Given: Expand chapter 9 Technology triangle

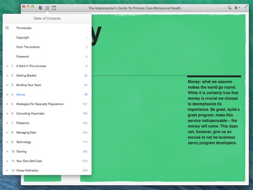Looking at the screenshot, I should click(x=7, y=142).
